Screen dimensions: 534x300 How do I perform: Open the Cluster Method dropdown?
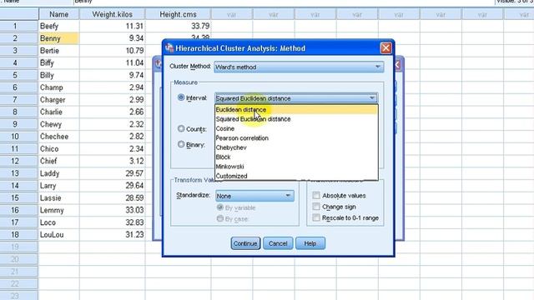pyautogui.click(x=299, y=67)
